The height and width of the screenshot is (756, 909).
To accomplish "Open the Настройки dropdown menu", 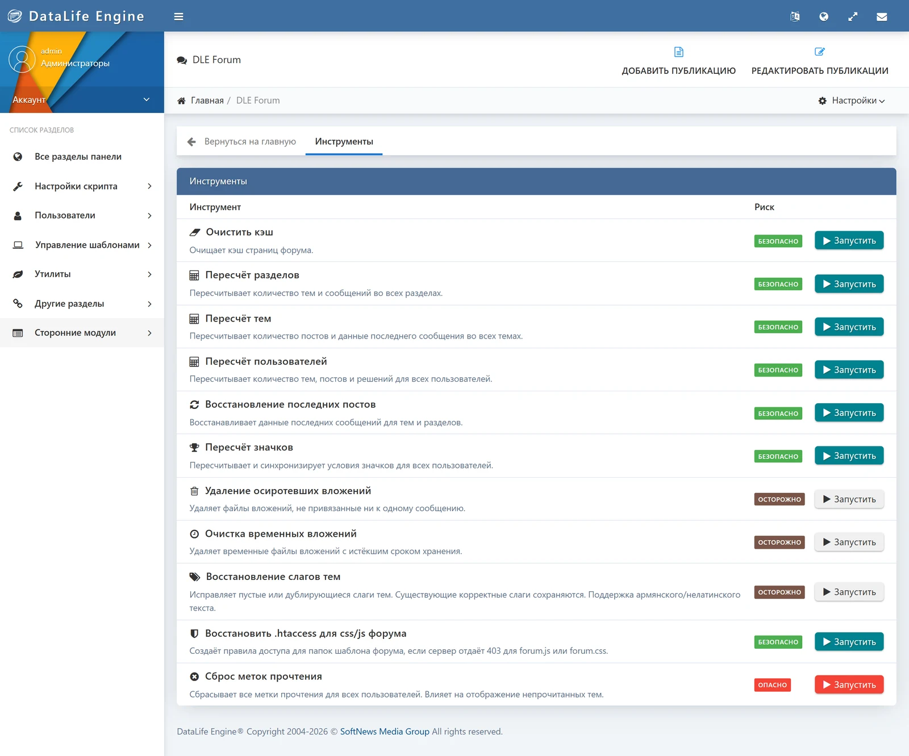I will 851,101.
